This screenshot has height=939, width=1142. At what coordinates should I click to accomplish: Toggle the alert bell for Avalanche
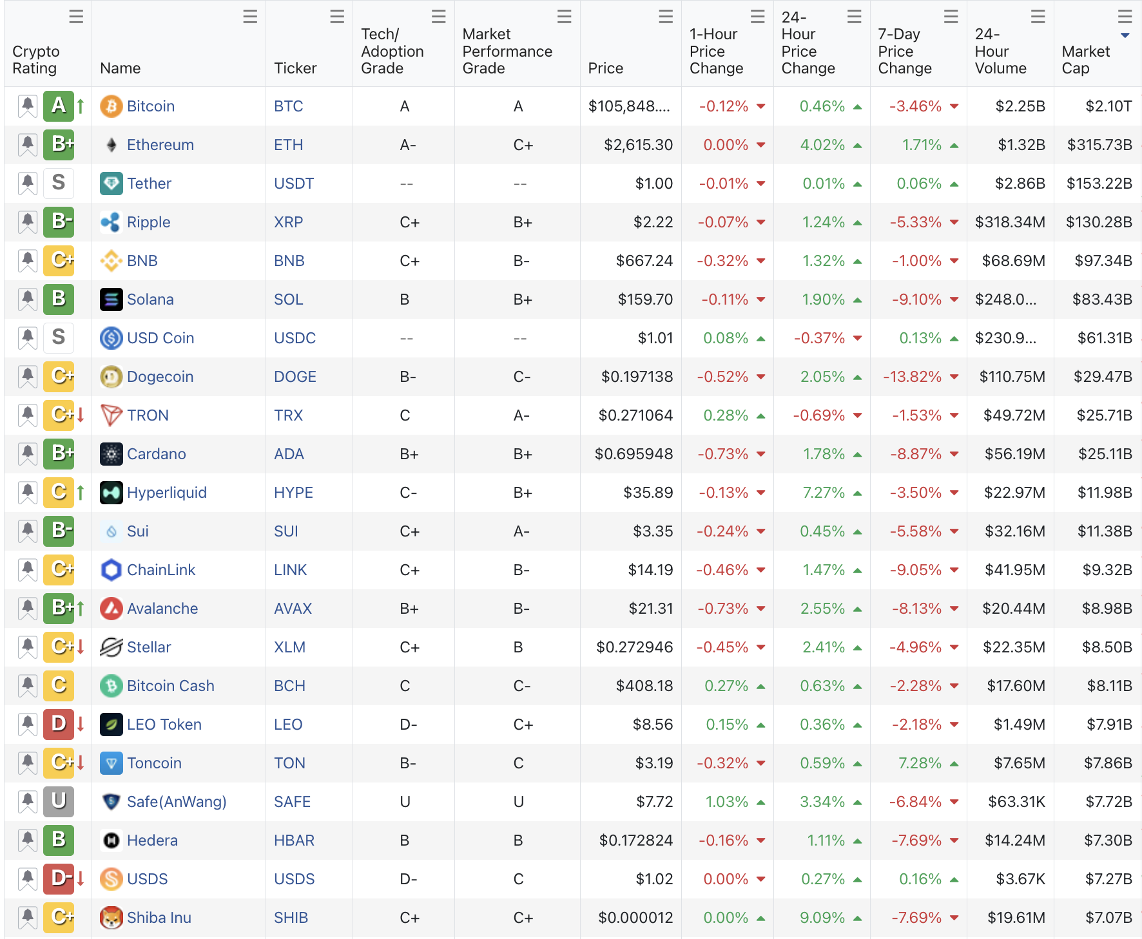pos(27,609)
